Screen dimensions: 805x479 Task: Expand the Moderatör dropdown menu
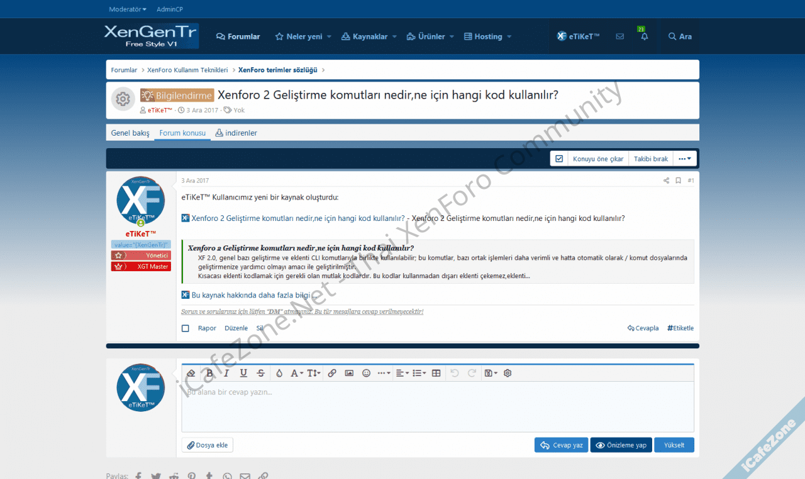point(127,9)
